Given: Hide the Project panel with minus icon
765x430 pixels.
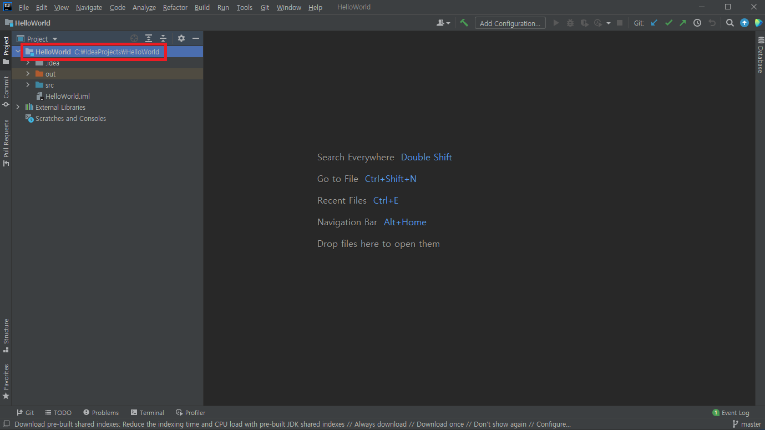Looking at the screenshot, I should [x=195, y=38].
